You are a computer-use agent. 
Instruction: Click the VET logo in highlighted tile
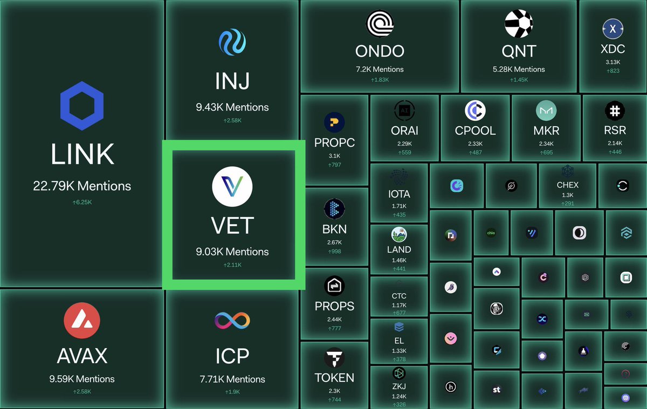(232, 185)
